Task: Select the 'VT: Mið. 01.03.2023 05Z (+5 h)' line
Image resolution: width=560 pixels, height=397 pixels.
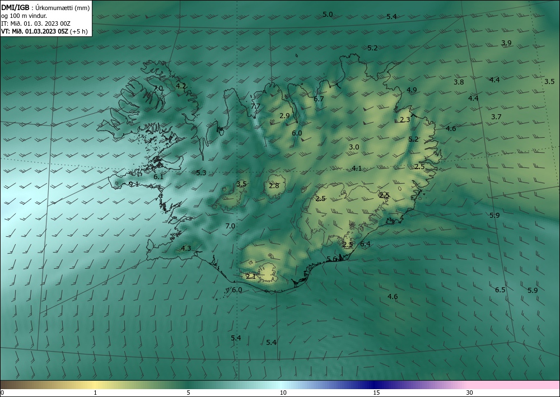Action: tap(44, 31)
